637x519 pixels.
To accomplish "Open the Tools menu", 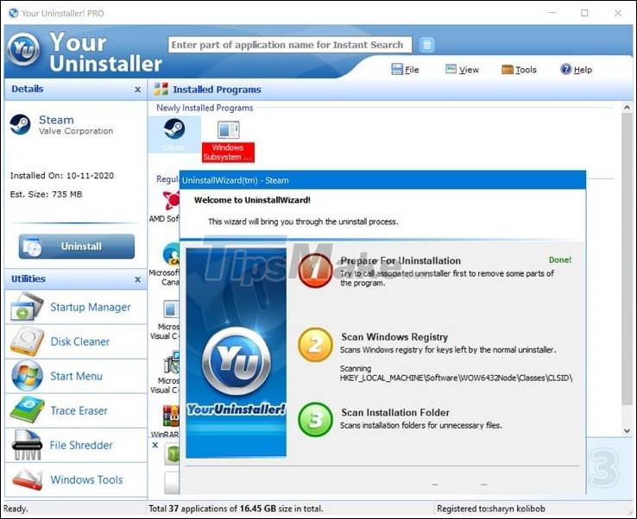I will click(x=519, y=70).
